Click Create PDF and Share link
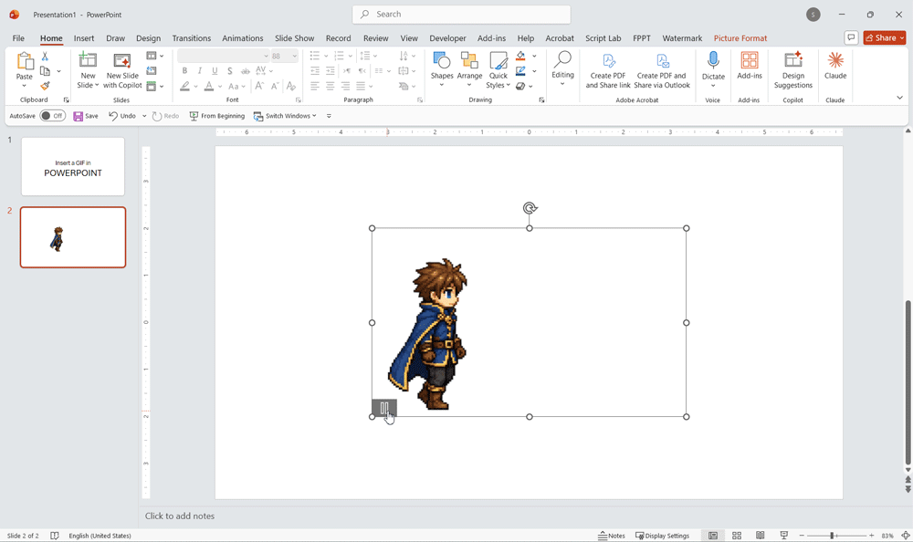The image size is (913, 542). point(608,70)
